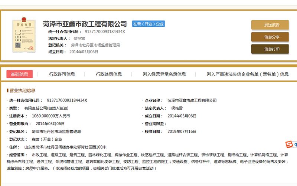
Task: Click the 核准日期 value 2019年07月16日
Action: pyautogui.click(x=182, y=132)
